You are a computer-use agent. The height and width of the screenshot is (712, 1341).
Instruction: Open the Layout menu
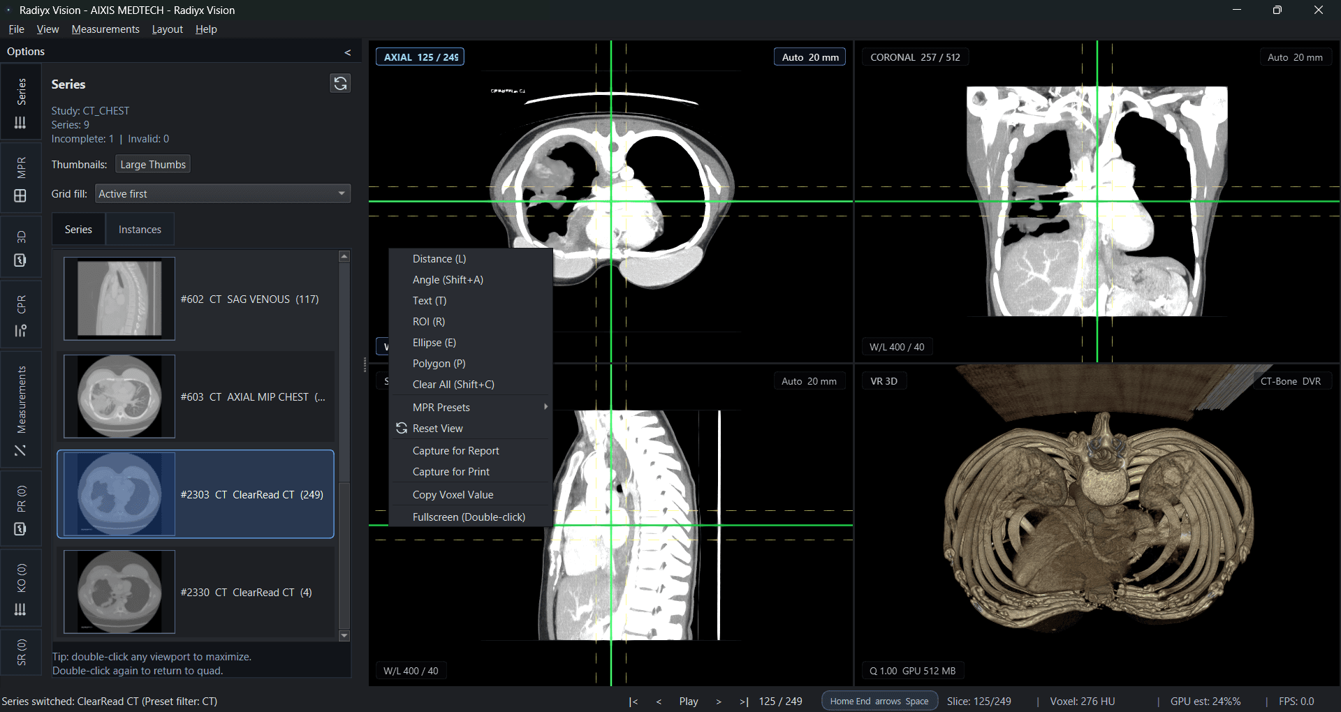(x=167, y=29)
